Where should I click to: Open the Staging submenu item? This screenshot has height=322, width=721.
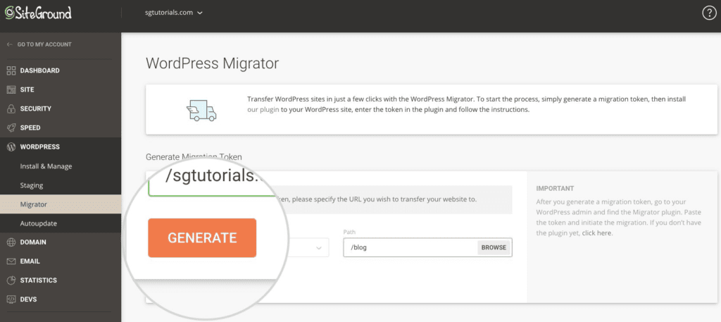click(x=31, y=185)
